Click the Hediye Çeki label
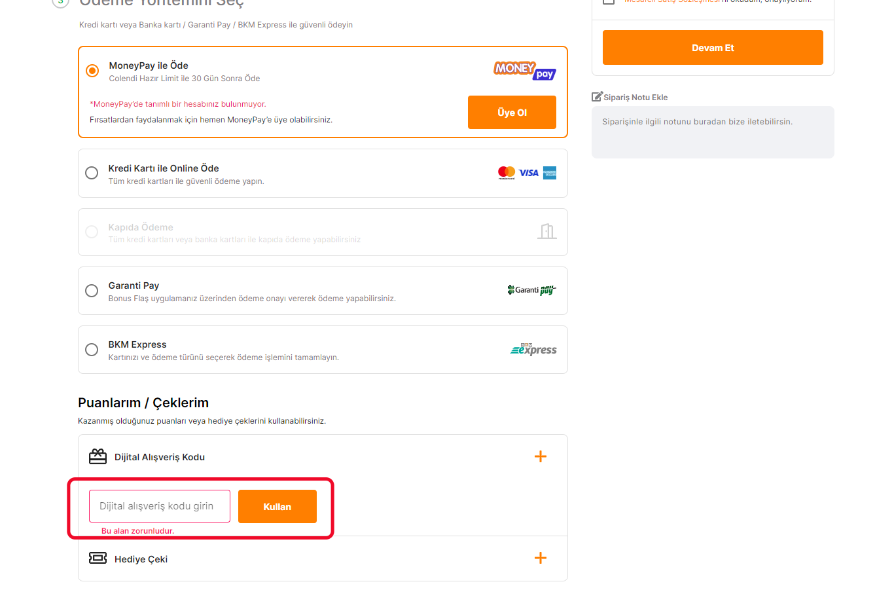Image resolution: width=894 pixels, height=605 pixels. 141,559
